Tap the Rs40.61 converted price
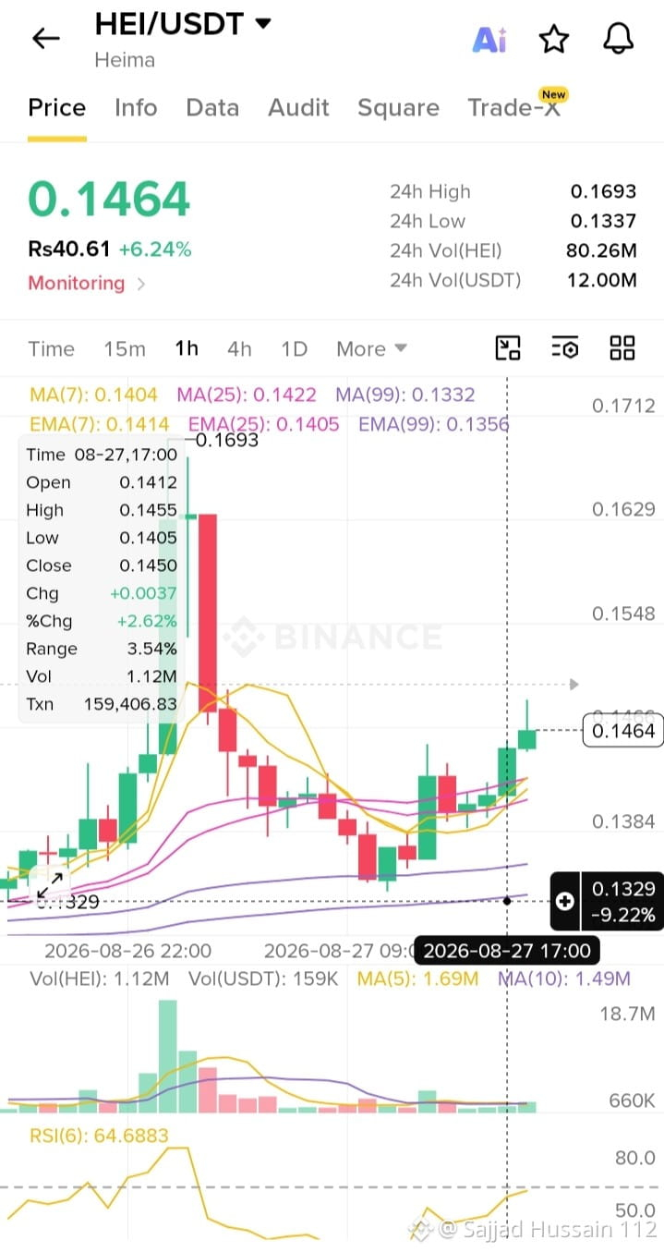Screen dimensions: 664x1252 click(x=69, y=249)
